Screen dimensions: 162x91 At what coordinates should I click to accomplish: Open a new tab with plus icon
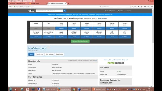69,4
